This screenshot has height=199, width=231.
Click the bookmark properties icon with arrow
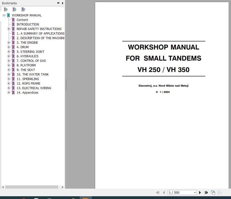(23, 10)
